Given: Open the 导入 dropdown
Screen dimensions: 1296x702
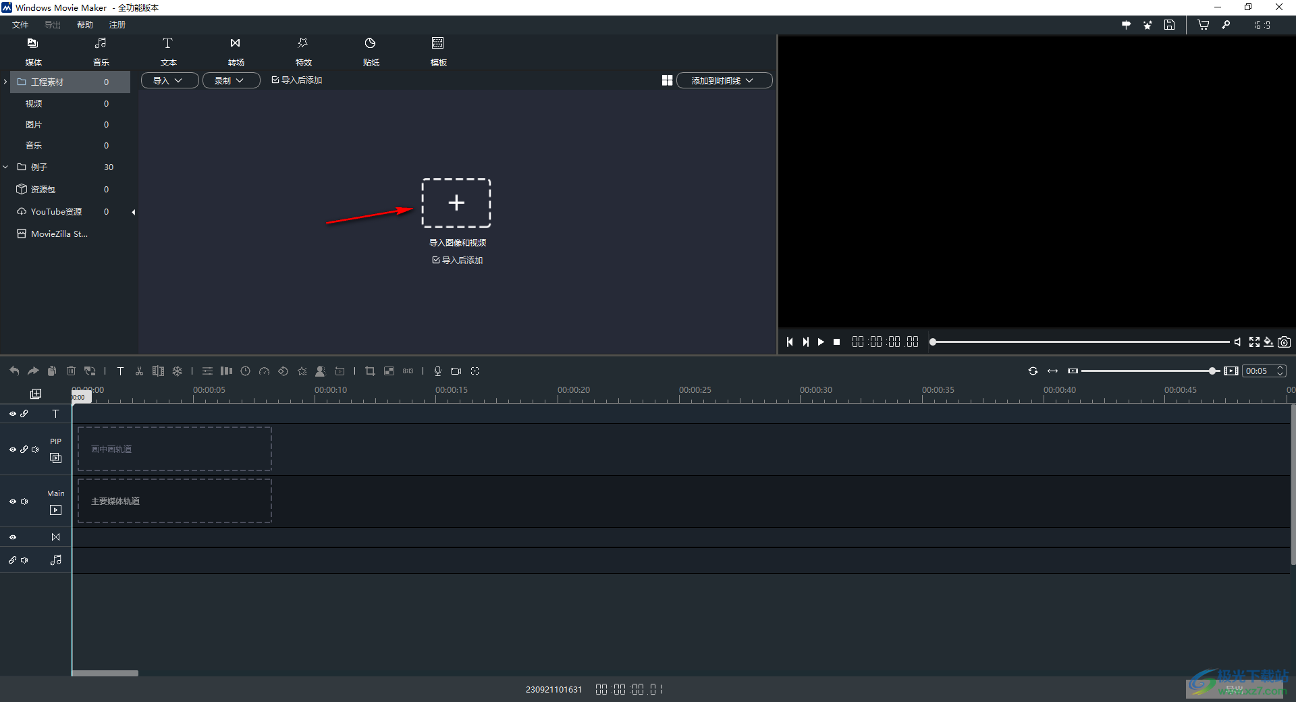Looking at the screenshot, I should (x=169, y=80).
